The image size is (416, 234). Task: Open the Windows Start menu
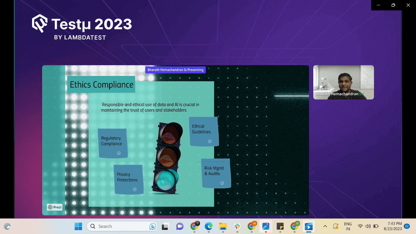click(78, 226)
